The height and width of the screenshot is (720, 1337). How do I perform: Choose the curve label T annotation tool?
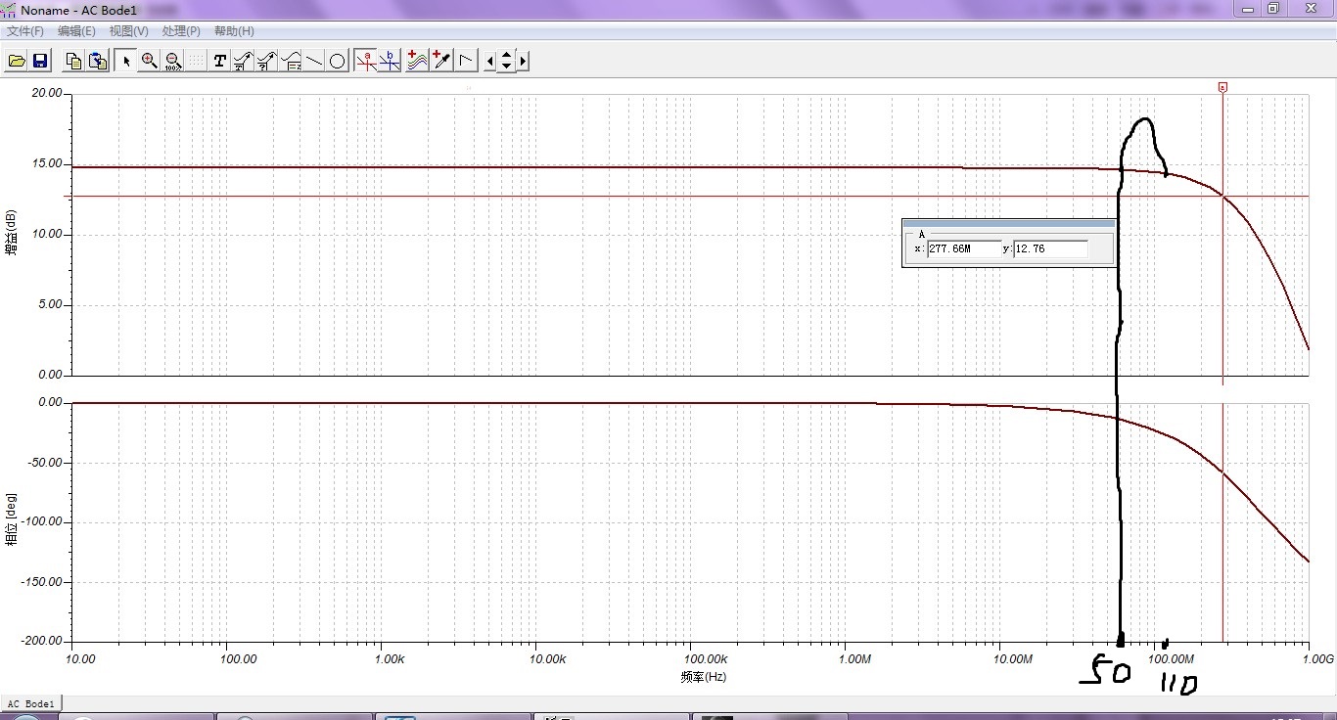[x=244, y=61]
